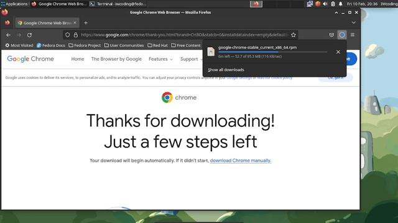This screenshot has height=223, width=398.
Task: Click the workspace switcher thumbnail
Action: pyautogui.click(x=256, y=4)
